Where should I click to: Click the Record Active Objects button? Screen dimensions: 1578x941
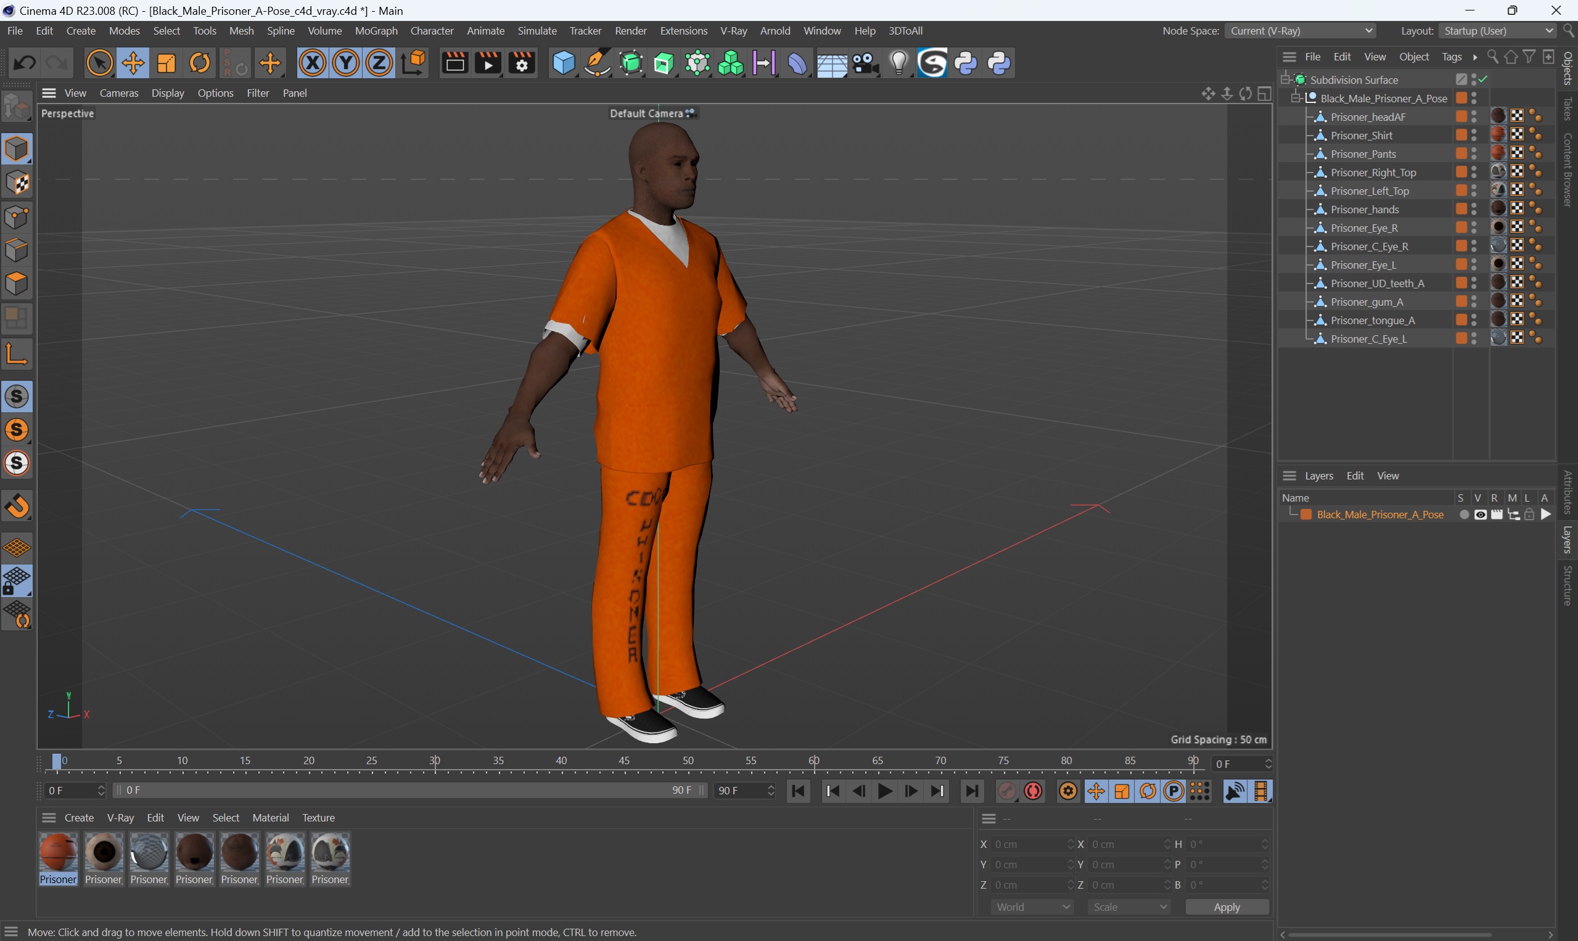pyautogui.click(x=1007, y=791)
